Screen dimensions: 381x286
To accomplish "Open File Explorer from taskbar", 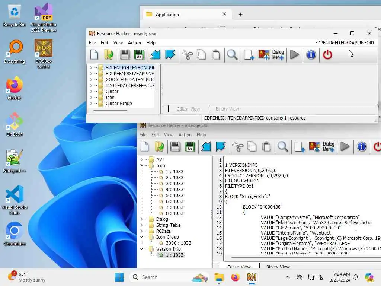I will tap(219, 277).
